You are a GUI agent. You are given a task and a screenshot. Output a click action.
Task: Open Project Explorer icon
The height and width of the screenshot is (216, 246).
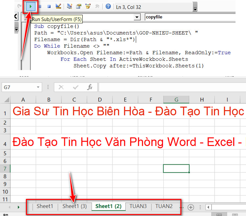69,7
